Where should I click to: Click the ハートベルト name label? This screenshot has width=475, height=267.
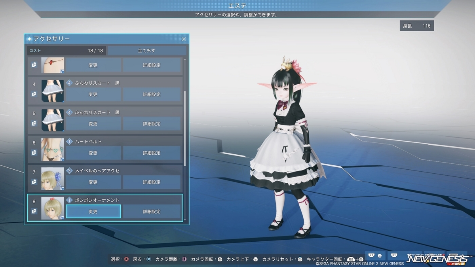click(x=88, y=142)
